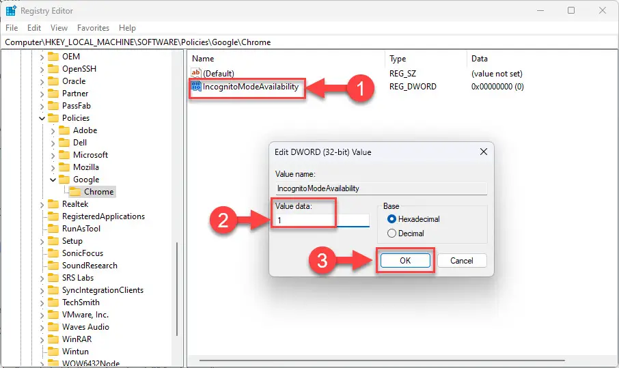Click the Setup folder icon
This screenshot has height=368, width=619.
[x=53, y=240]
